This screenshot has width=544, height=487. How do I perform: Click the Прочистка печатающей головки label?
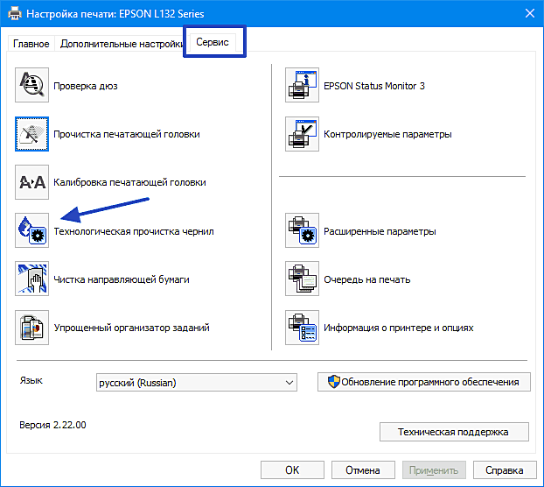[127, 134]
